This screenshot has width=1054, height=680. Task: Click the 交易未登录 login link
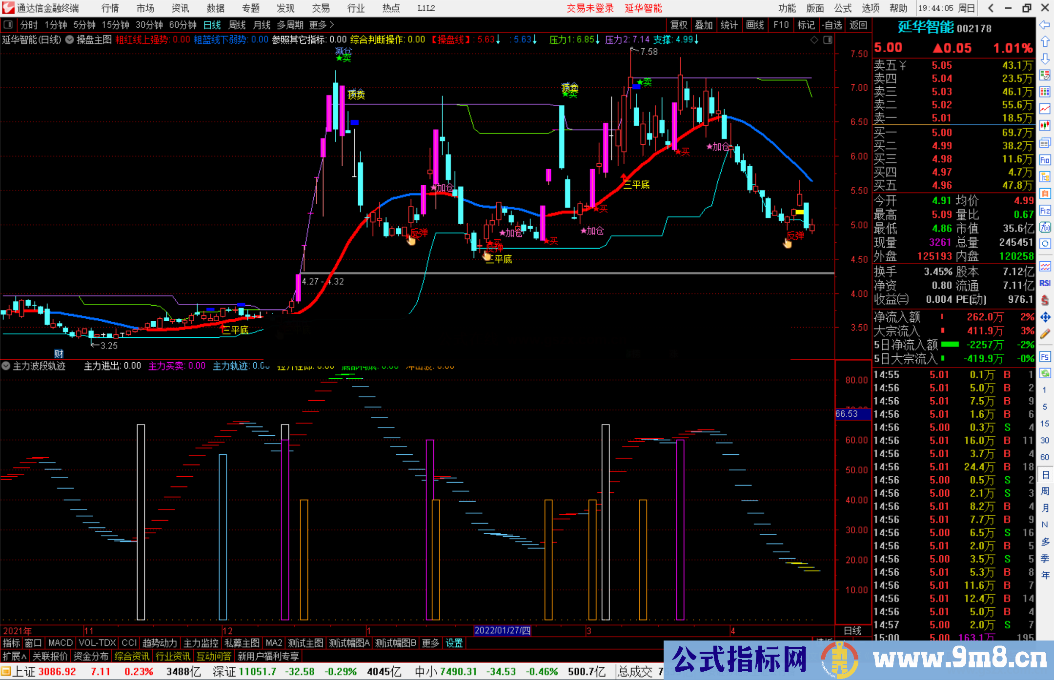(589, 8)
